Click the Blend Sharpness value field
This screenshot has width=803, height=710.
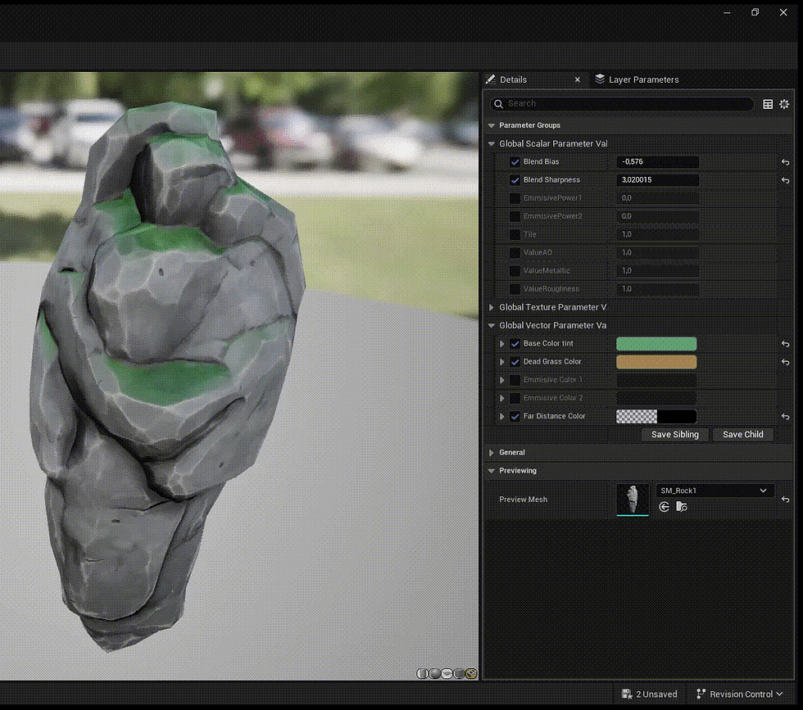coord(657,180)
